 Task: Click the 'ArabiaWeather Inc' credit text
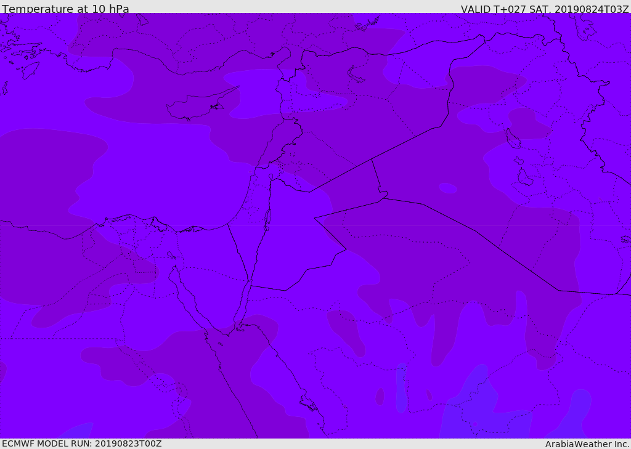588,444
